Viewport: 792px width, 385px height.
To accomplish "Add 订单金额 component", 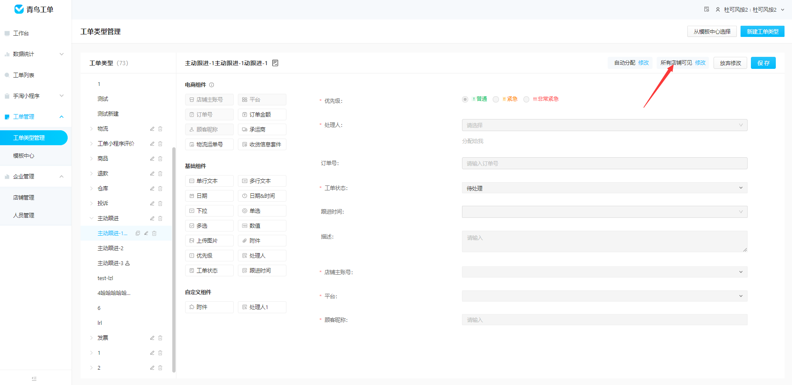I will click(x=262, y=115).
